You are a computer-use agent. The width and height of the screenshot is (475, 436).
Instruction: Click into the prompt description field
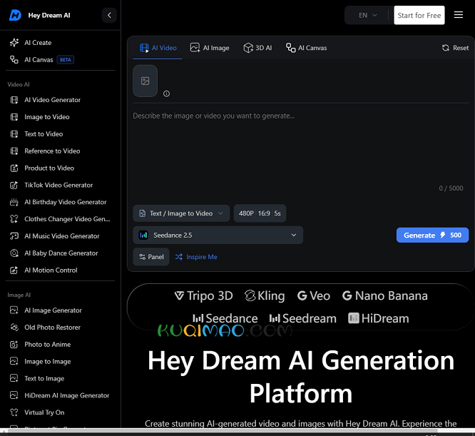pyautogui.click(x=300, y=151)
